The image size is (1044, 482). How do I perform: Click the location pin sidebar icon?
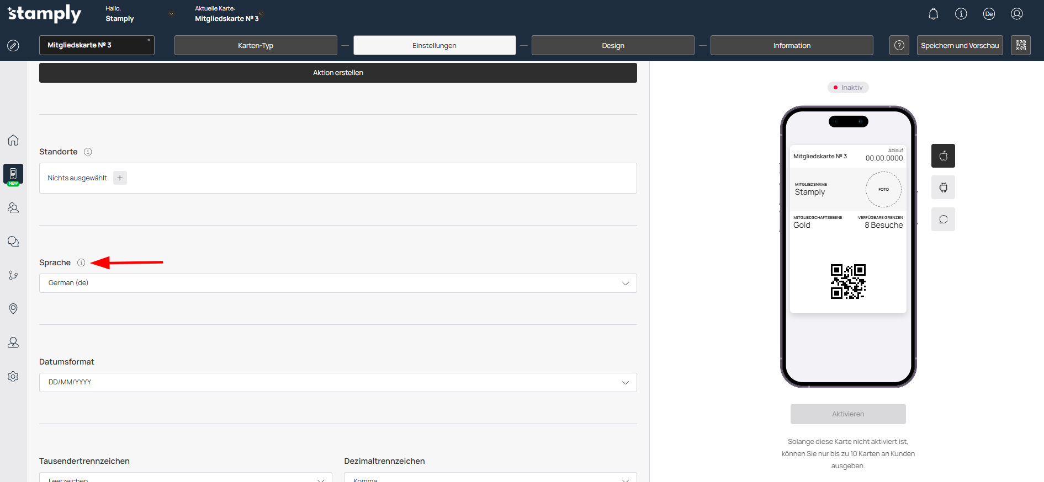coord(13,309)
